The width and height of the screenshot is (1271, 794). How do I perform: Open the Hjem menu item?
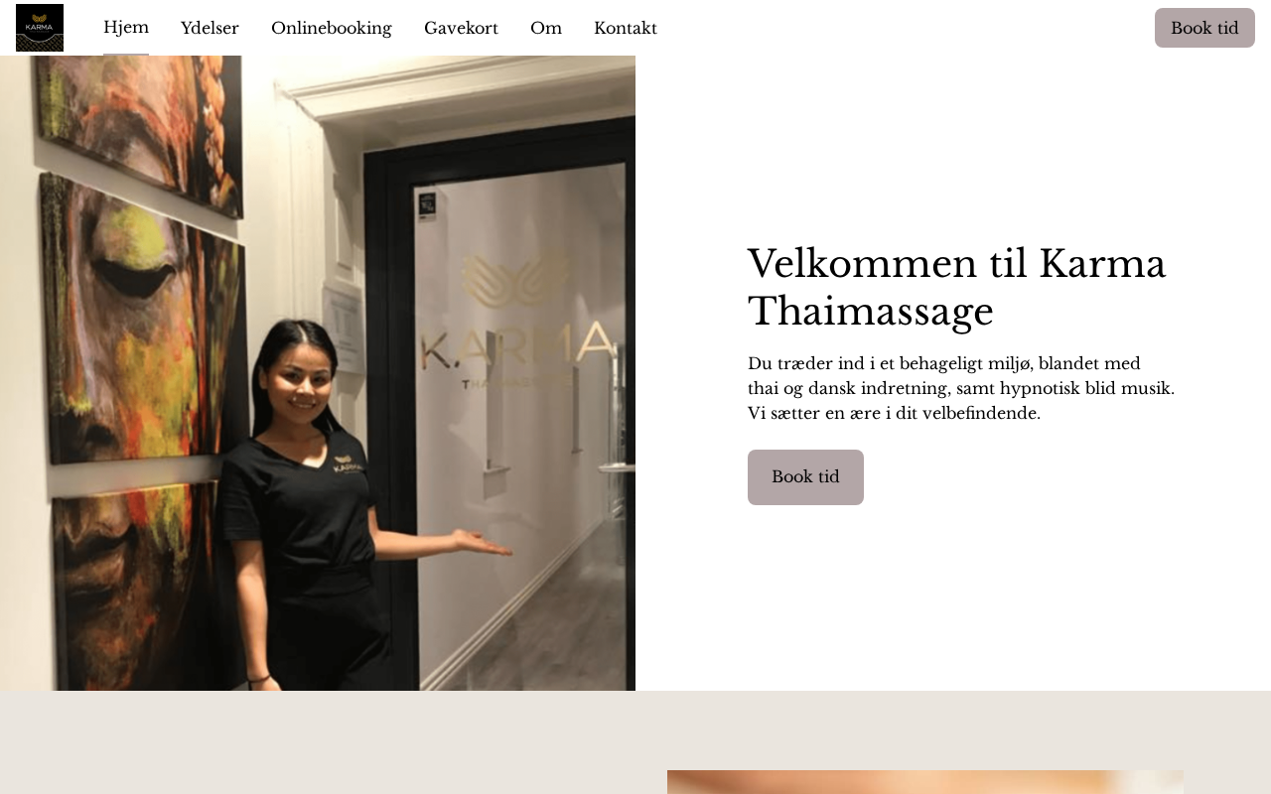coord(126,28)
